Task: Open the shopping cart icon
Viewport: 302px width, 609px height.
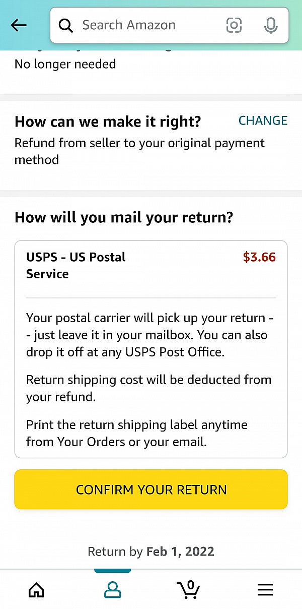Action: [x=188, y=589]
